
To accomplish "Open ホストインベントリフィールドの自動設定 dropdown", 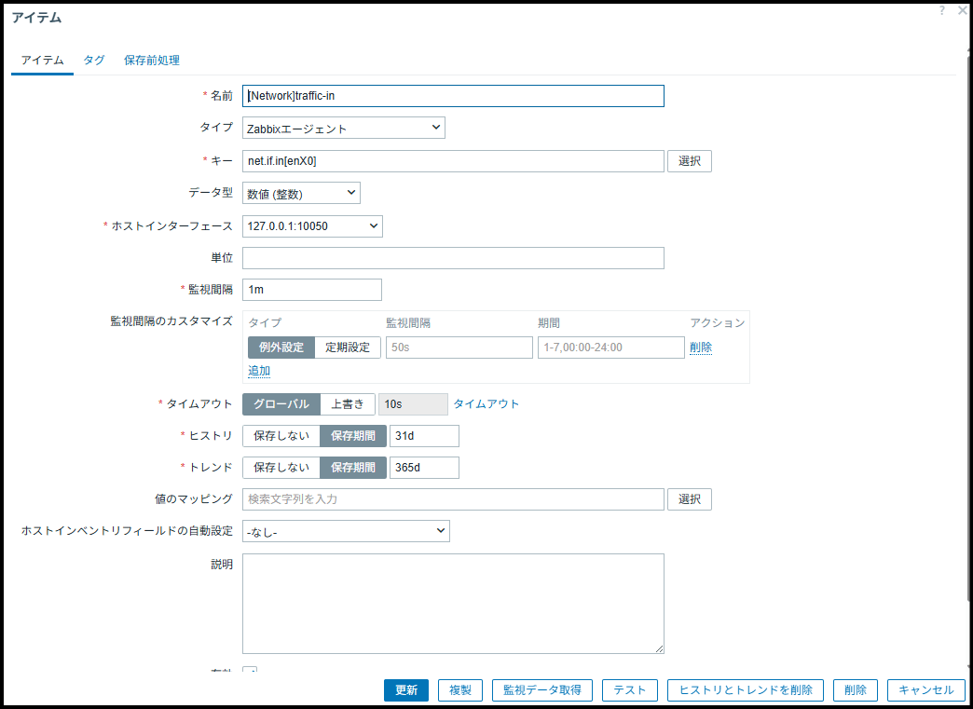I will [346, 531].
